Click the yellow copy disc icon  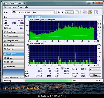[90, 12]
